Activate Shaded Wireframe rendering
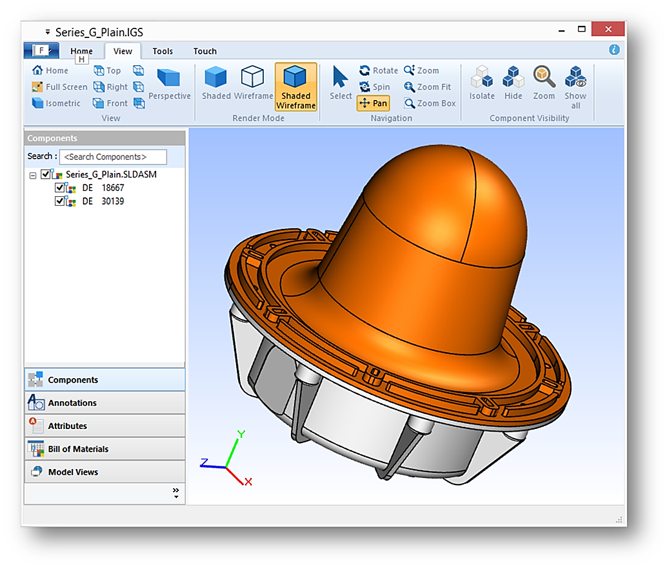This screenshot has height=569, width=669. (x=295, y=86)
